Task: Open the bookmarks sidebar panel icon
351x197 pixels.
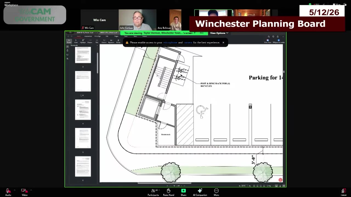Action: (67, 51)
